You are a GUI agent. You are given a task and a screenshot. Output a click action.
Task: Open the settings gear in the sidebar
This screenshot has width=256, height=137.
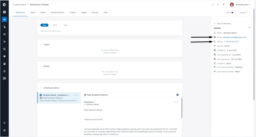4,130
